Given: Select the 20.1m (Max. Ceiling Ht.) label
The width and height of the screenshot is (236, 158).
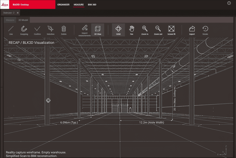Looking at the screenshot, I should [x=175, y=98].
